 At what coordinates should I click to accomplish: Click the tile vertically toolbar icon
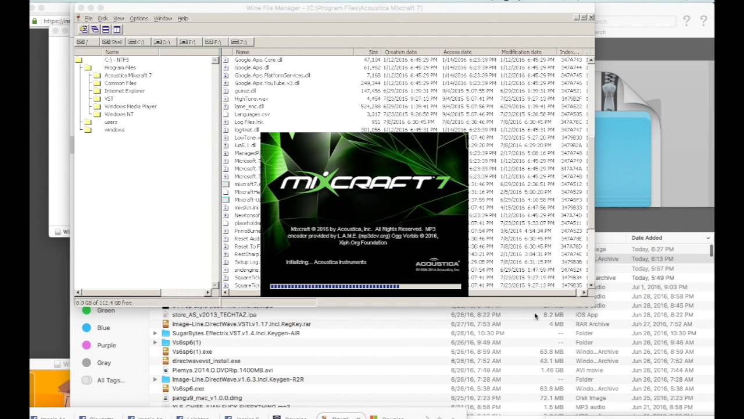(117, 29)
